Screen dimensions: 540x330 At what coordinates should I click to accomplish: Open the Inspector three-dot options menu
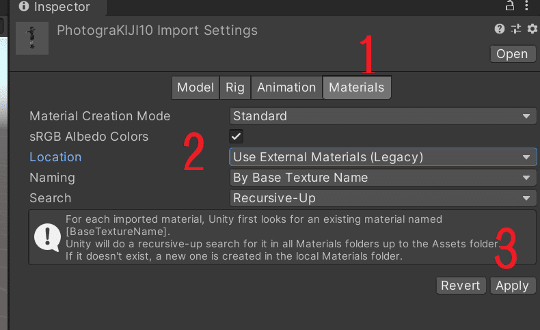526,5
